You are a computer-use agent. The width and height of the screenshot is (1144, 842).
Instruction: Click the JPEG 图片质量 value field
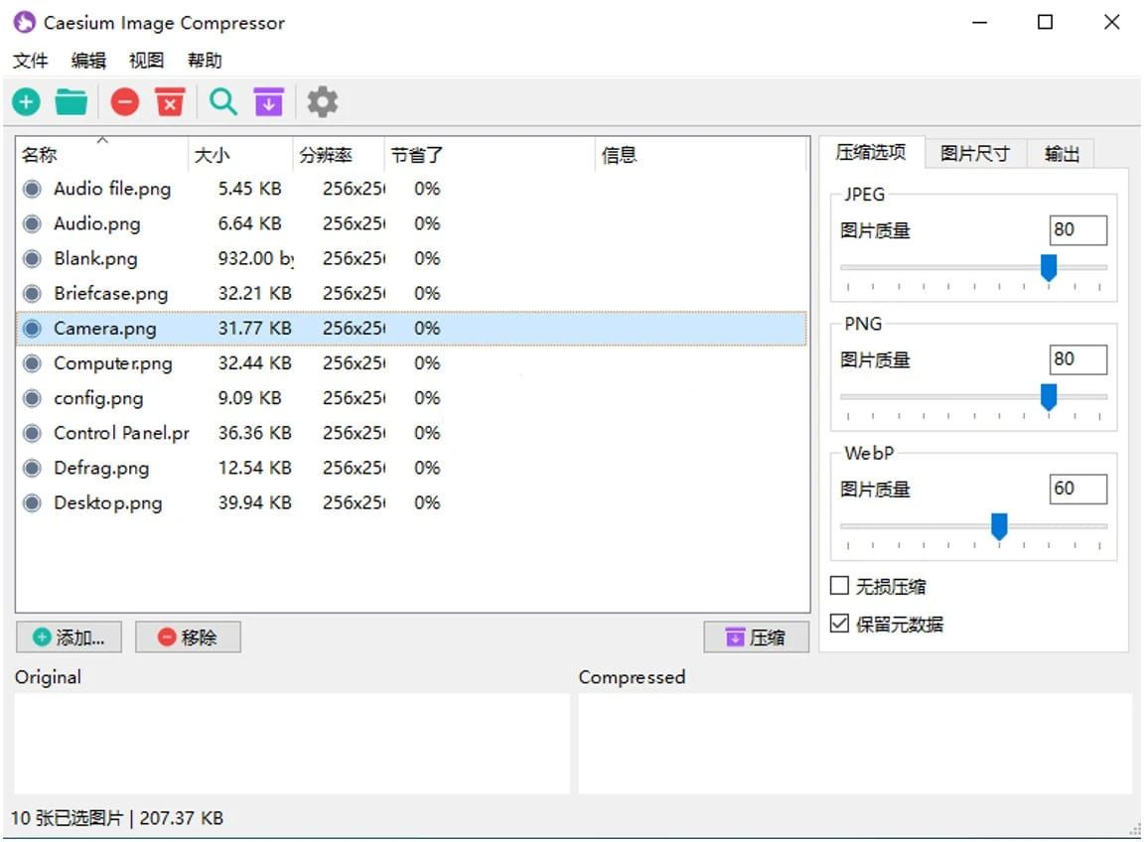pos(1077,229)
